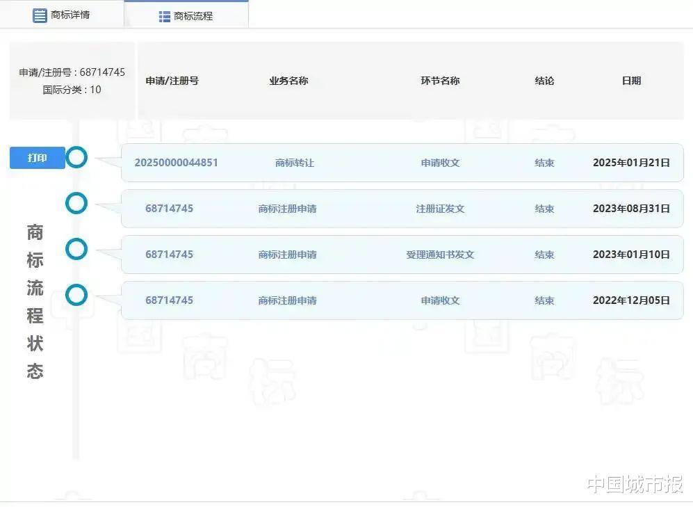Click 申请收文 in the 2022年12月05日 row
The height and width of the screenshot is (507, 693).
pyautogui.click(x=440, y=300)
